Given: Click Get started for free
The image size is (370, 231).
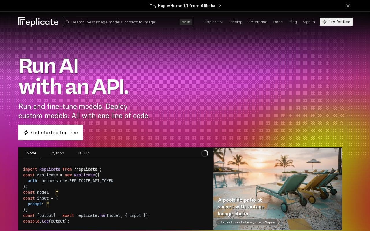Looking at the screenshot, I should click(51, 133).
